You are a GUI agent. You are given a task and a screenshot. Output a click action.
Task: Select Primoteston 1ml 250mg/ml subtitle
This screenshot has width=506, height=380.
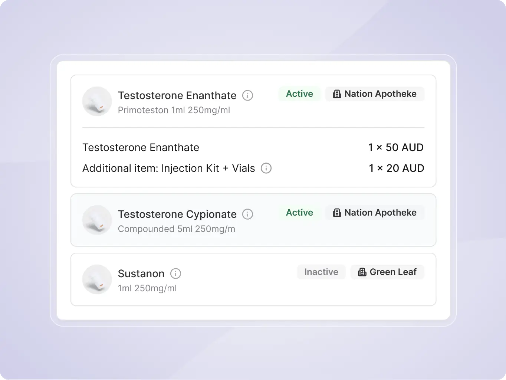tap(174, 111)
